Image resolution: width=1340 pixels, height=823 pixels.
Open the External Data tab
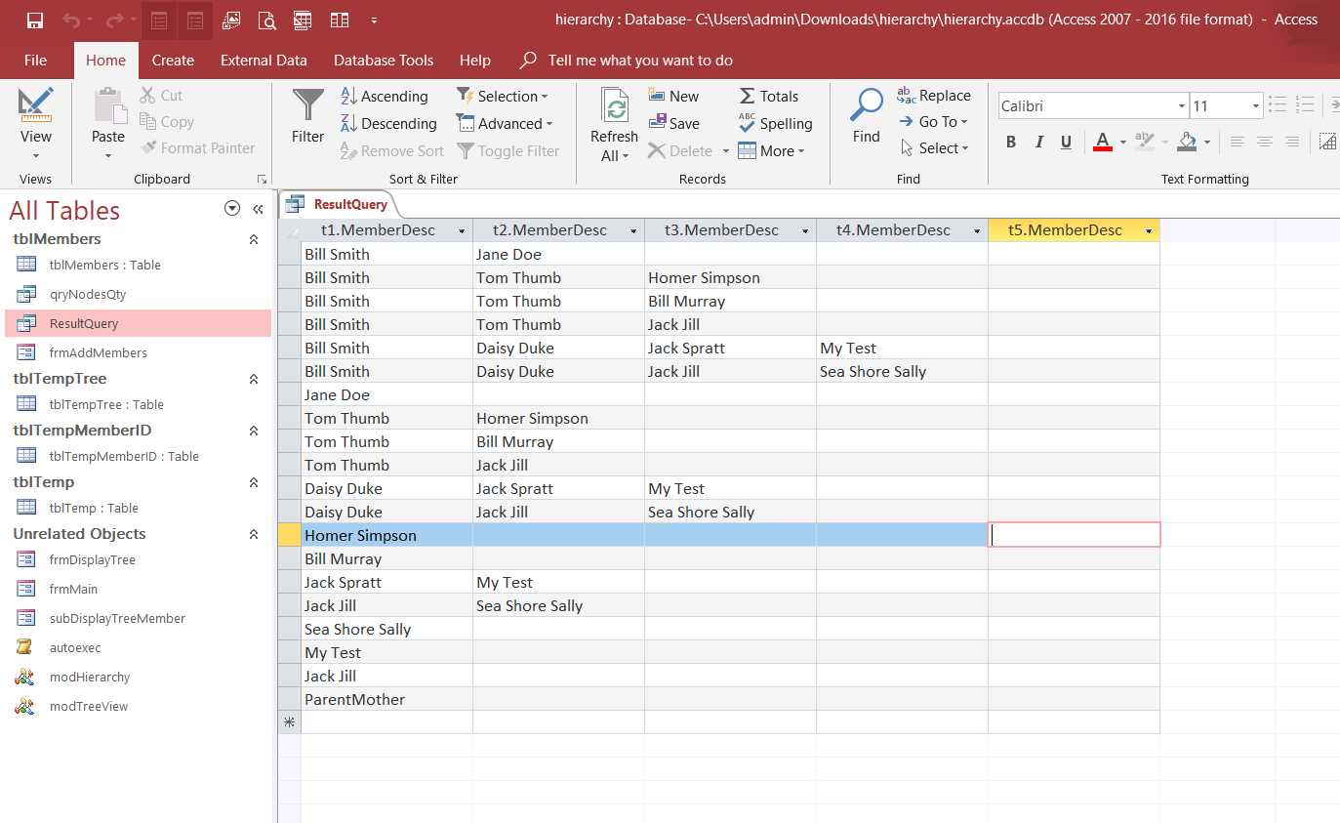click(x=264, y=61)
